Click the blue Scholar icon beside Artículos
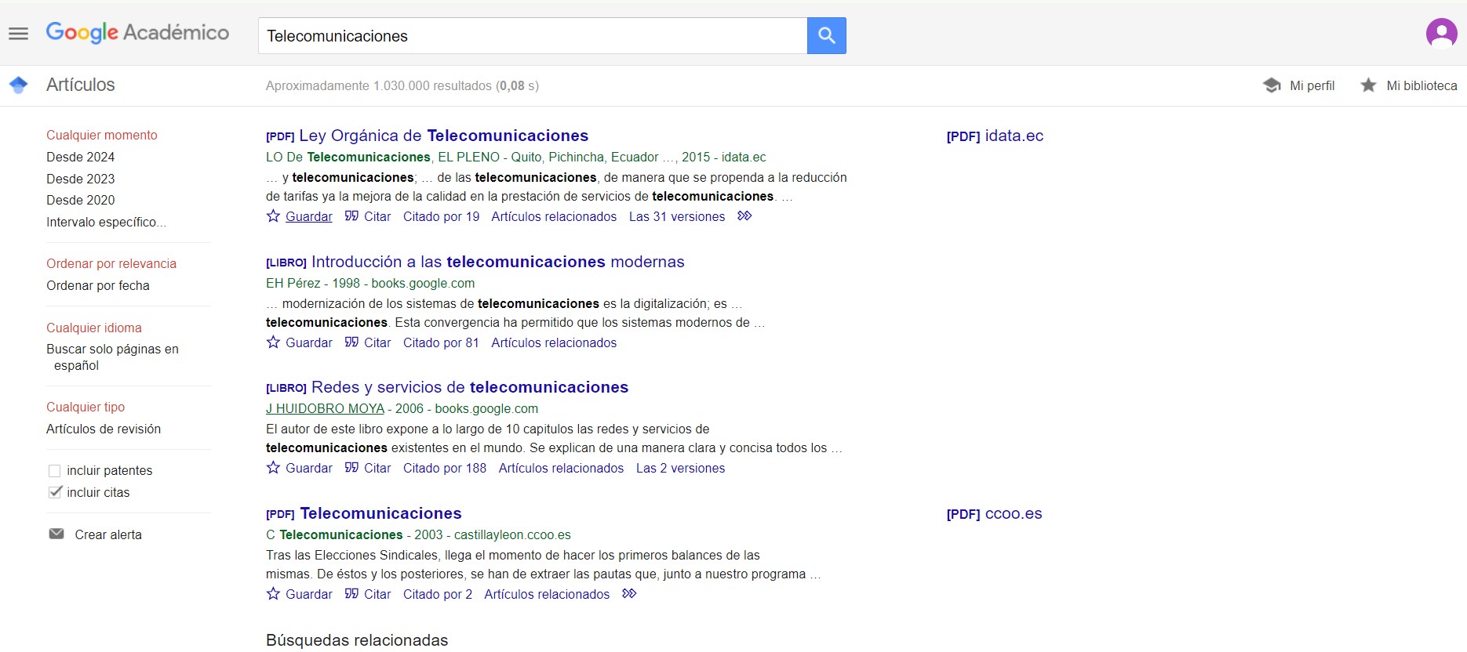The width and height of the screenshot is (1467, 652). point(19,85)
